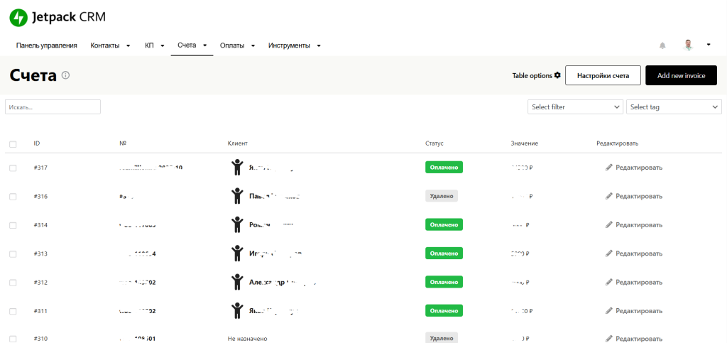Click the contact icon in row #317

(x=237, y=168)
